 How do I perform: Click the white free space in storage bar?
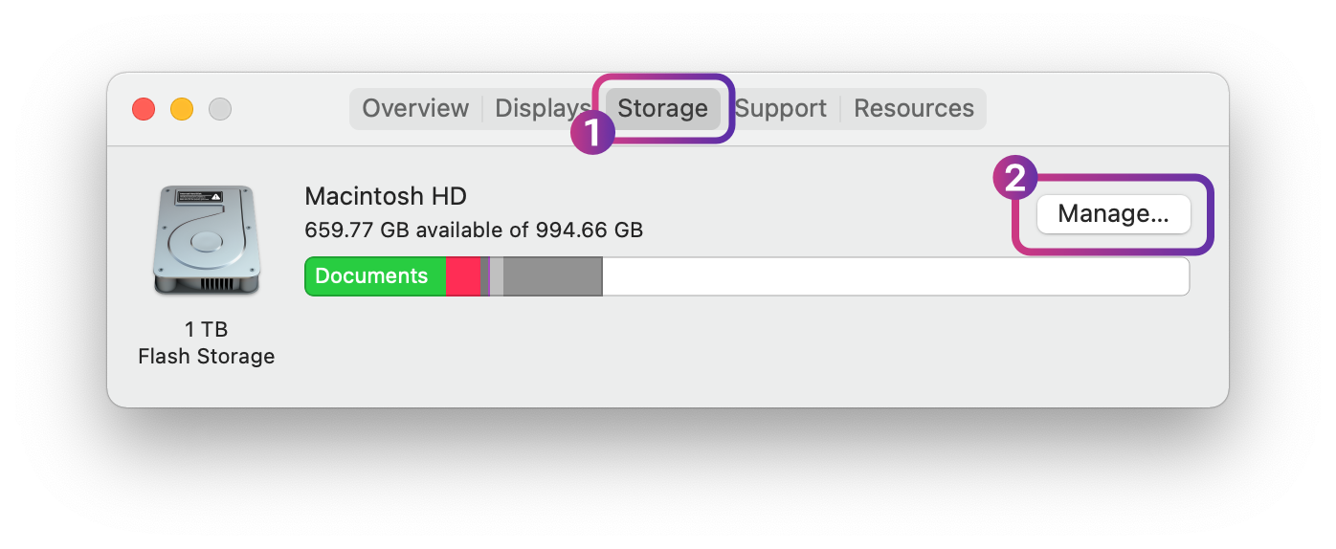tap(895, 276)
